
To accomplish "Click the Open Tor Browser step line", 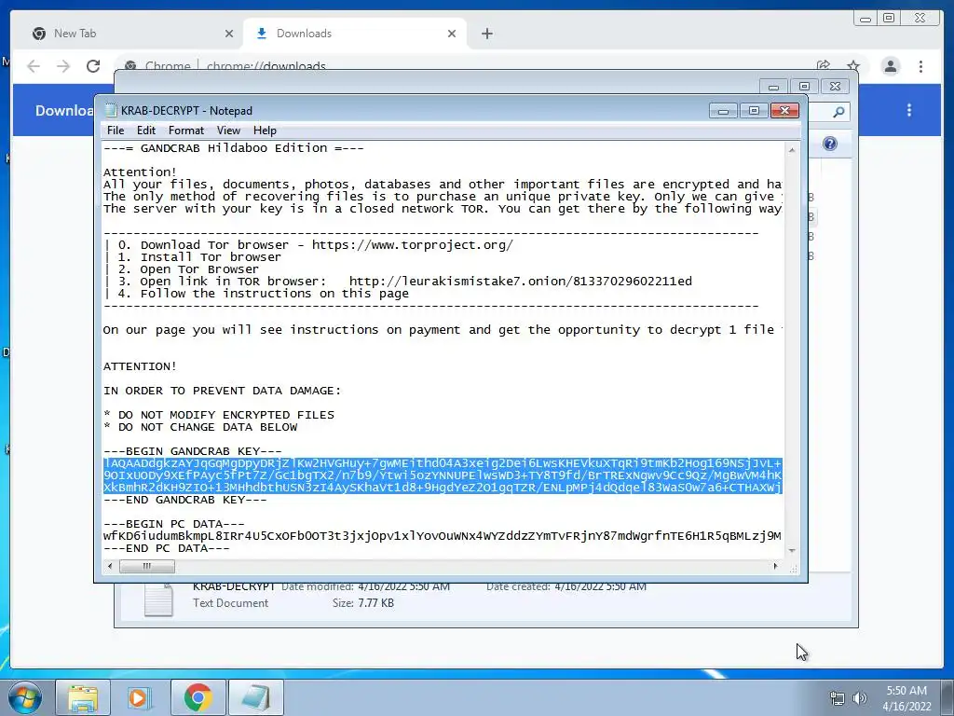I will (x=182, y=269).
